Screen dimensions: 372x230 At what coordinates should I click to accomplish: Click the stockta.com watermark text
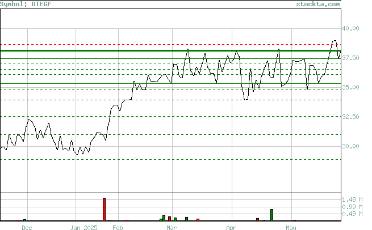tap(318, 4)
